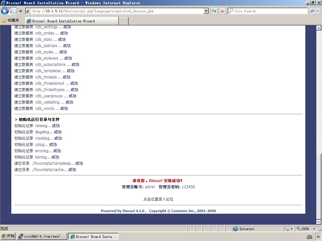
Task: Click 'cdb_statvars' table creation line
Action: 42,46
